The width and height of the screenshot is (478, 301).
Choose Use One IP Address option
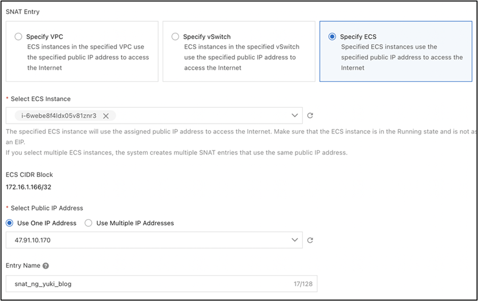pyautogui.click(x=10, y=223)
